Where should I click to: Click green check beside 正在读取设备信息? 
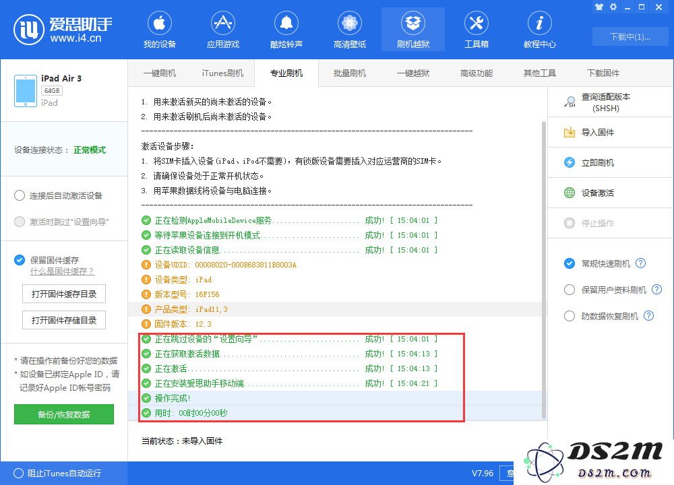(x=146, y=250)
